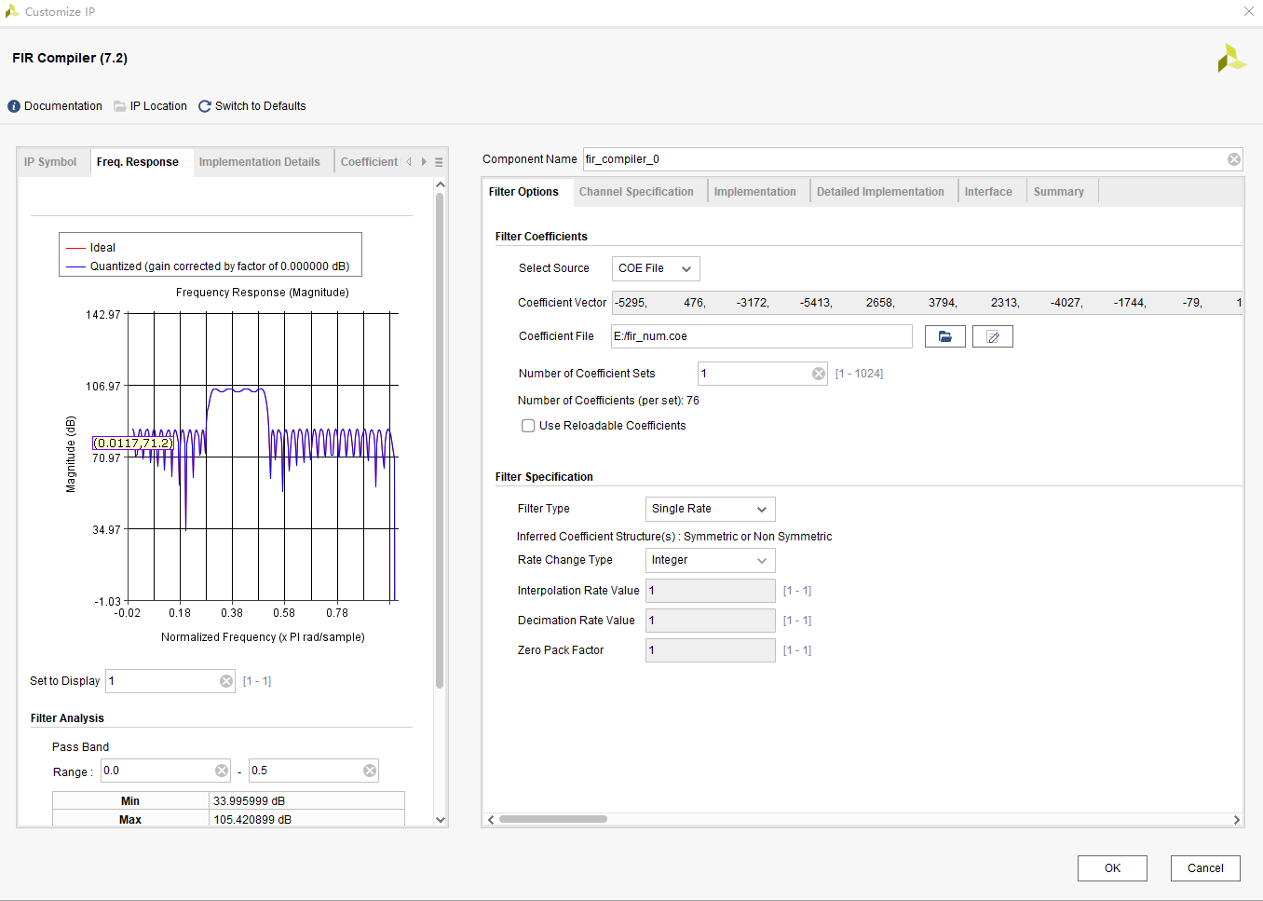Confirm settings with the OK button
The width and height of the screenshot is (1263, 901).
pos(1111,867)
